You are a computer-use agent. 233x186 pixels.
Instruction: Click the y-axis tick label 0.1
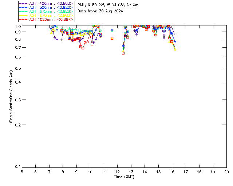(18, 167)
